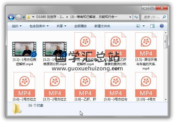Screen dimensions: 175x123
Task: Click the change view icon
Action: [138, 26]
